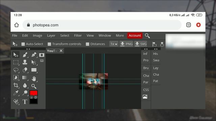Open the Swa swatches panel
Screen dimensions: 216x121
pyautogui.click(x=156, y=60)
